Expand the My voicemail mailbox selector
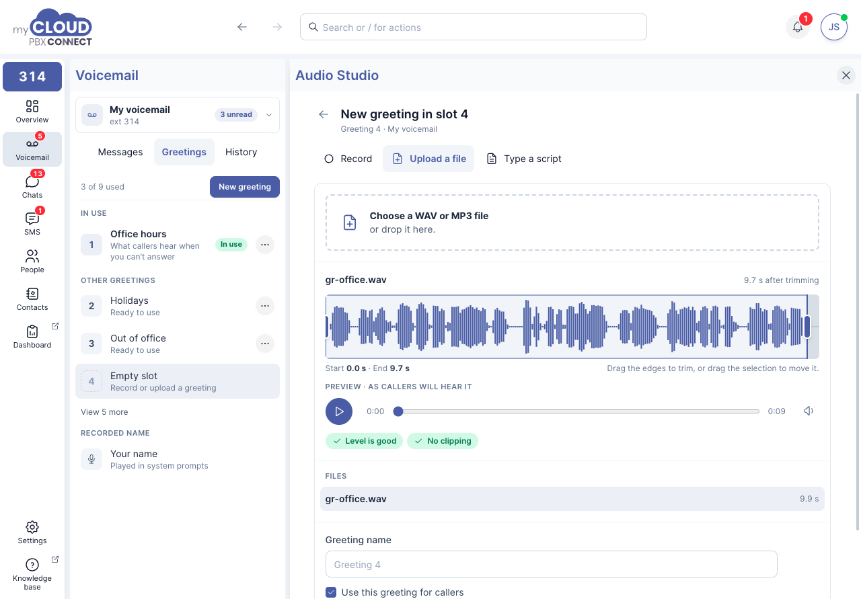Viewport: 861px width, 599px height. point(178,115)
